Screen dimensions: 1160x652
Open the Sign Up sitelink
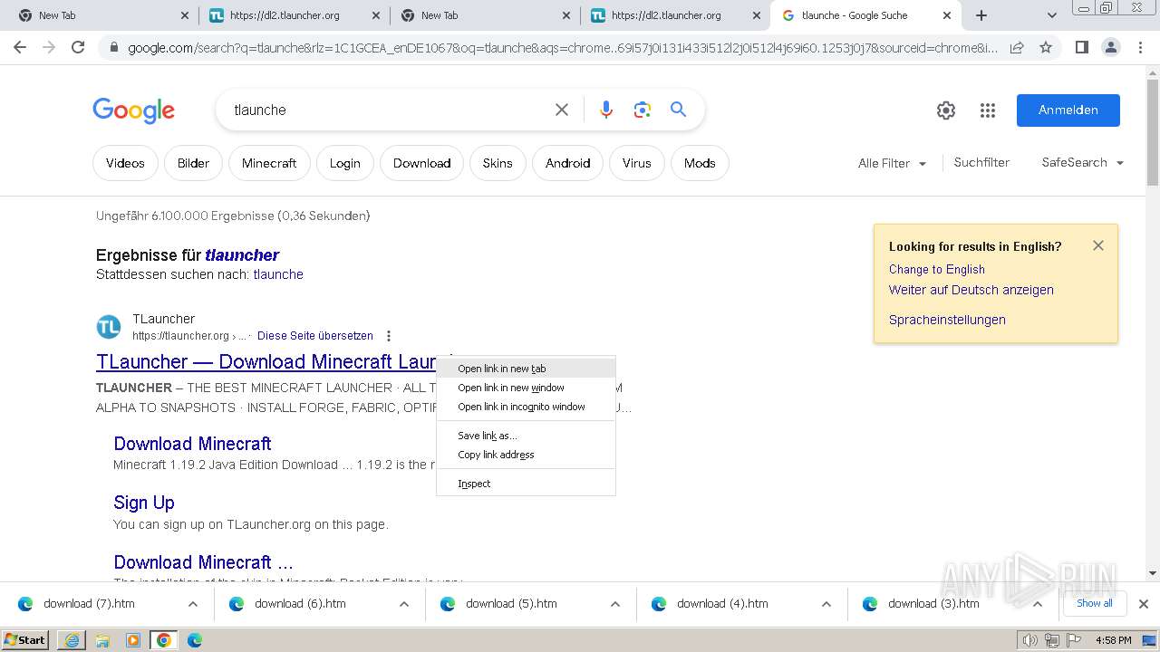144,503
